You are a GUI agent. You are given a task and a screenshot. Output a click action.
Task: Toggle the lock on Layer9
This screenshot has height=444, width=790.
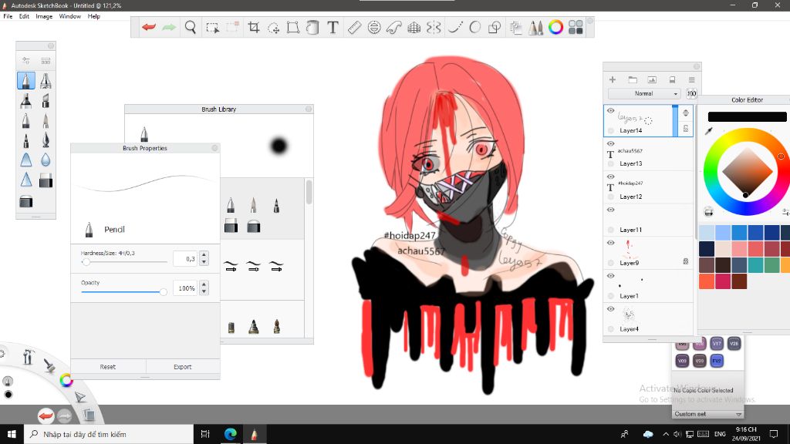point(686,261)
